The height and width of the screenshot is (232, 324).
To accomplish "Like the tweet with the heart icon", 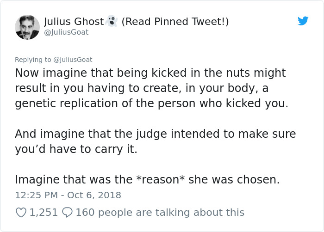I will pyautogui.click(x=21, y=212).
